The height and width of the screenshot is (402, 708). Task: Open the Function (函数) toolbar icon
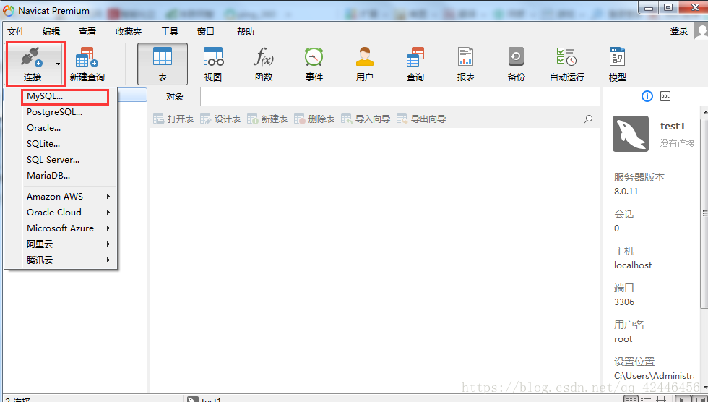coord(264,57)
